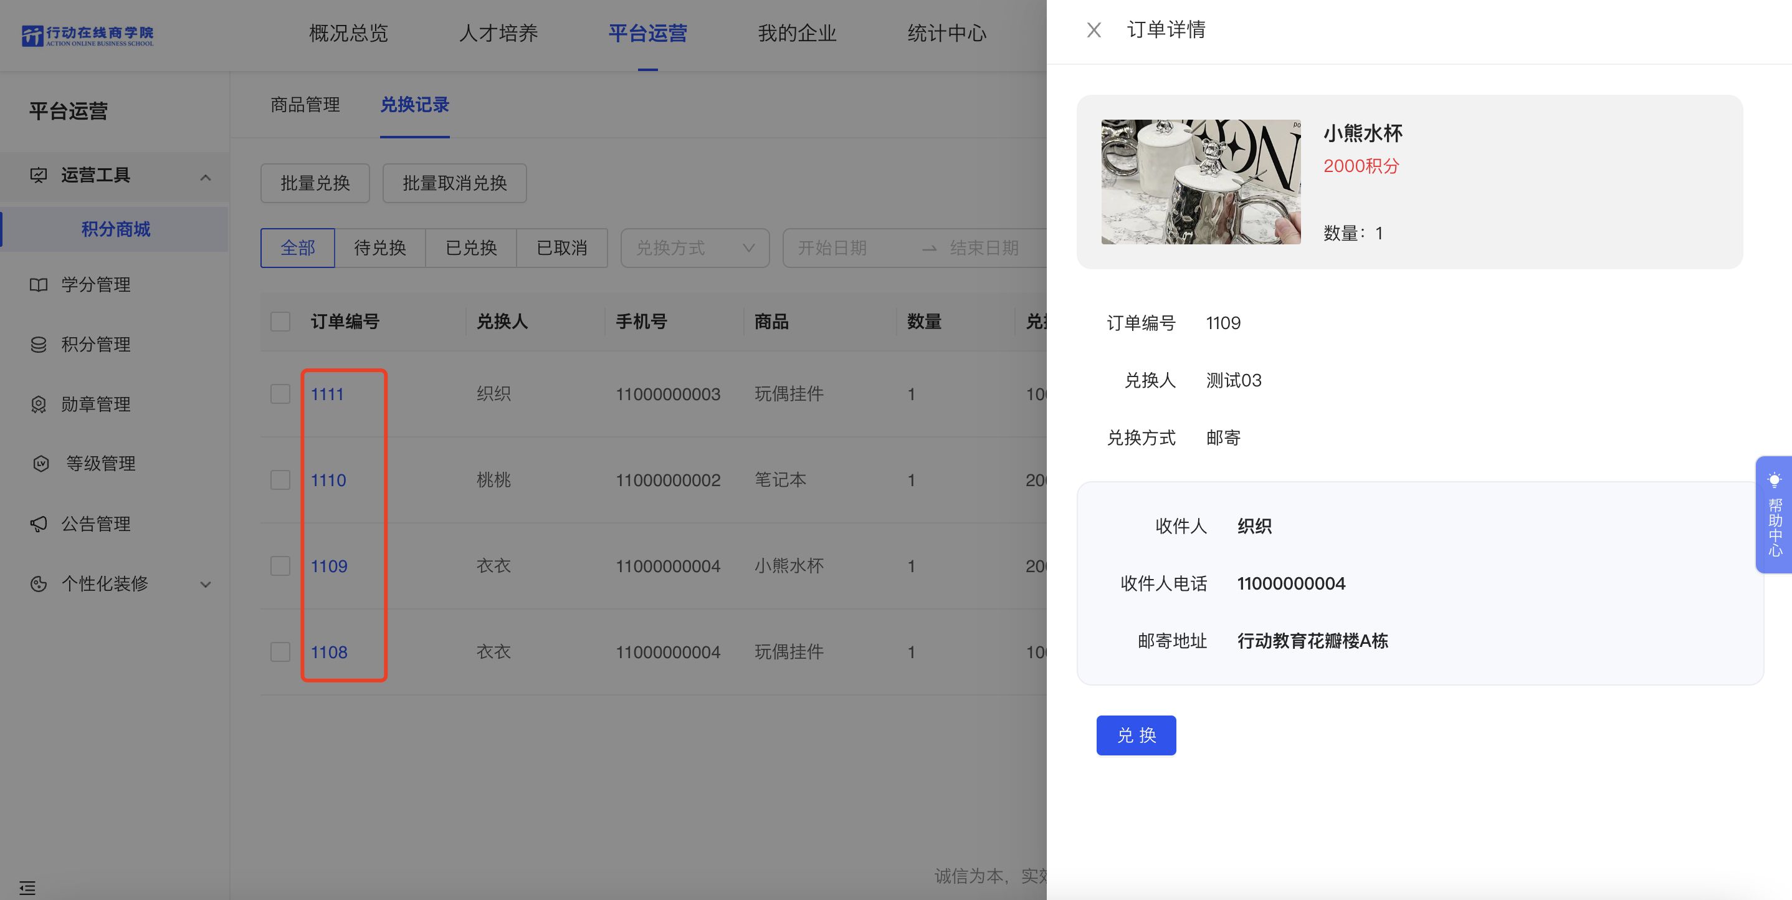Open 等级管理 in the sidebar
This screenshot has height=900, width=1792.
pos(101,464)
